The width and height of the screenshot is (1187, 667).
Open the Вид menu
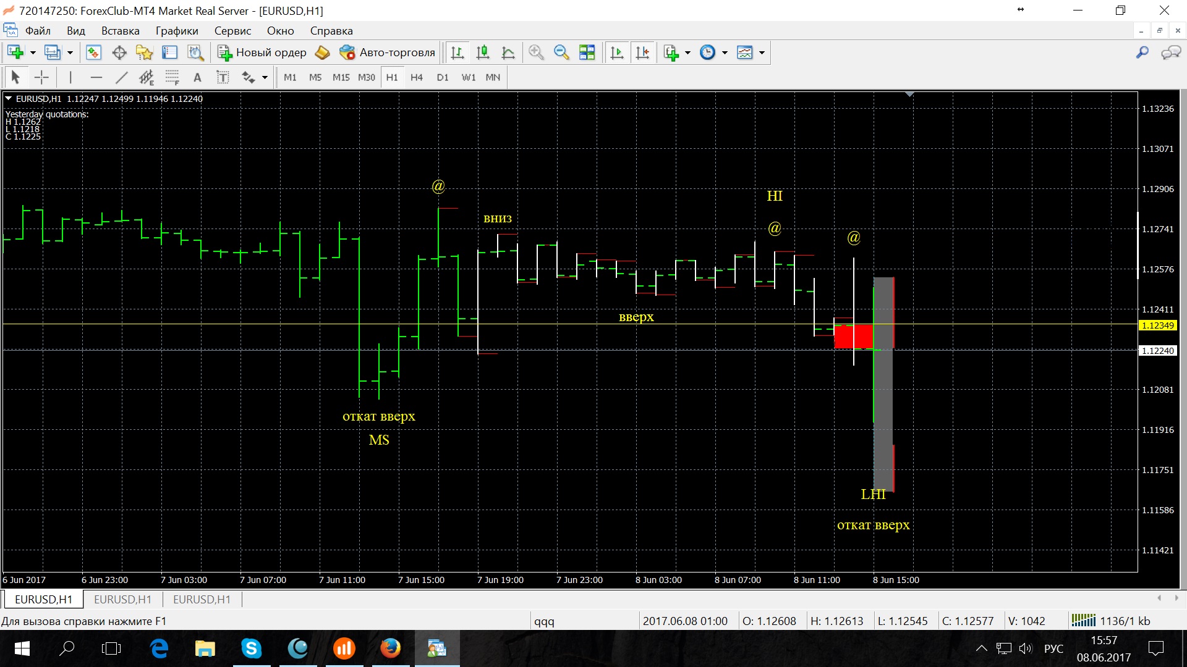tap(76, 31)
